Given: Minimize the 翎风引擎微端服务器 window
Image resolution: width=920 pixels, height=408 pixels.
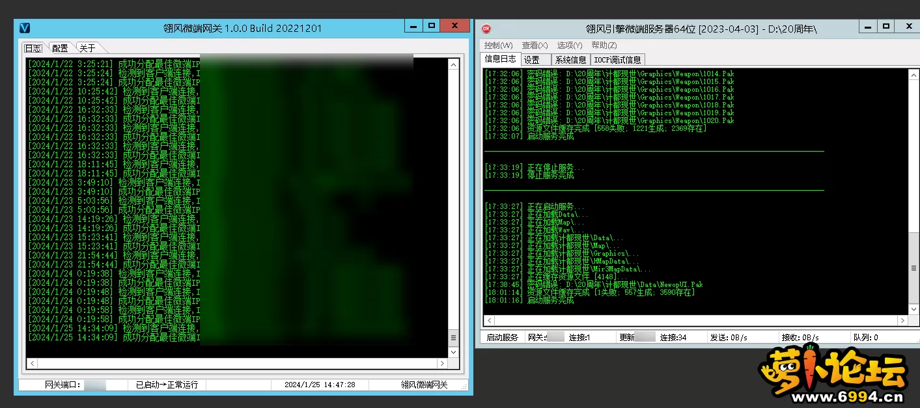Looking at the screenshot, I should [x=867, y=27].
